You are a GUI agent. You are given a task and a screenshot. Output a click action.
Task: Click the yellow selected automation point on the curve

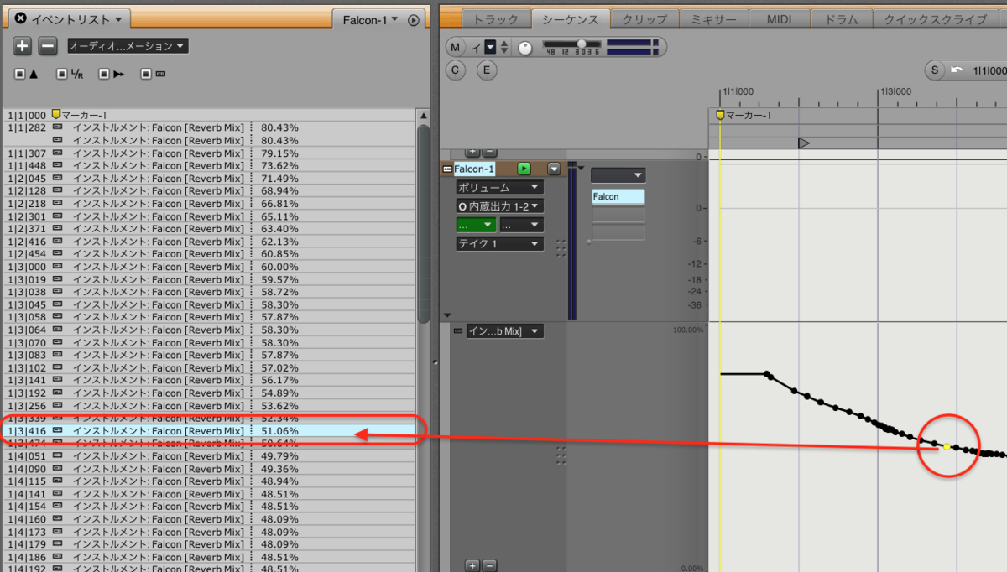pos(947,446)
